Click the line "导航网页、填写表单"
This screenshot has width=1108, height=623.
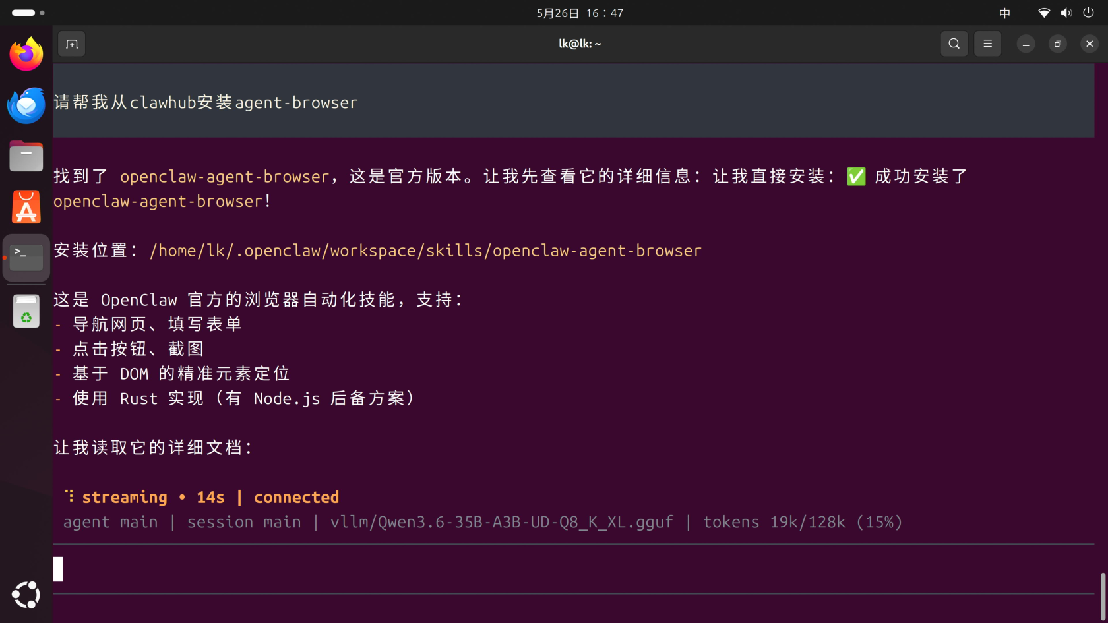coord(157,324)
